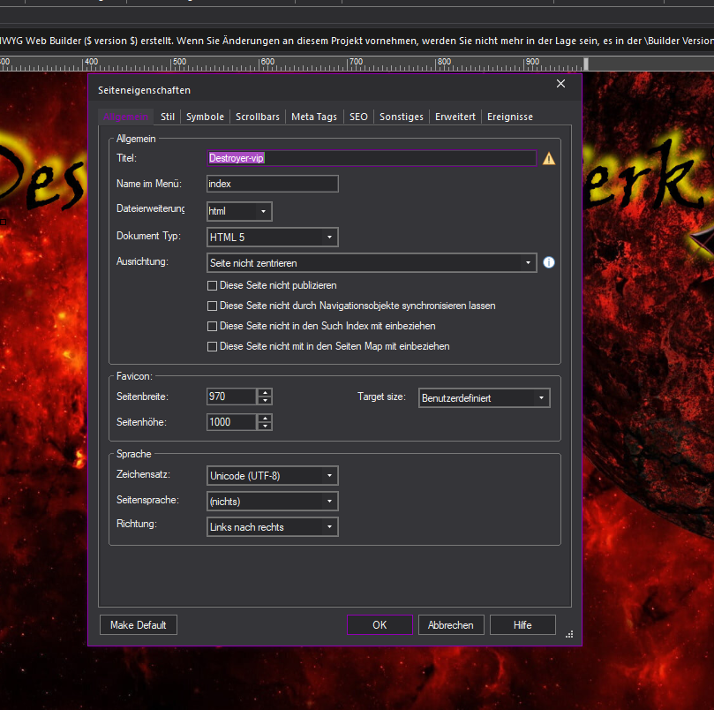Click the warning icon beside the Titel field
This screenshot has width=714, height=710.
(549, 159)
